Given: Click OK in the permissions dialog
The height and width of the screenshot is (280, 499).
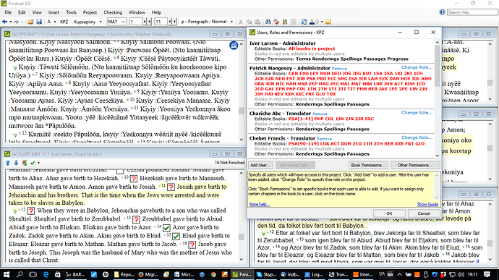Looking at the screenshot, I should tap(389, 213).
